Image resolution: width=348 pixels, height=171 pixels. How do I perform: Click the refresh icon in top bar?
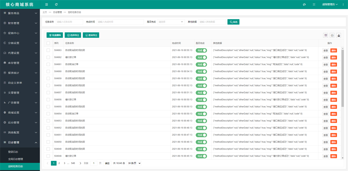[56, 5]
